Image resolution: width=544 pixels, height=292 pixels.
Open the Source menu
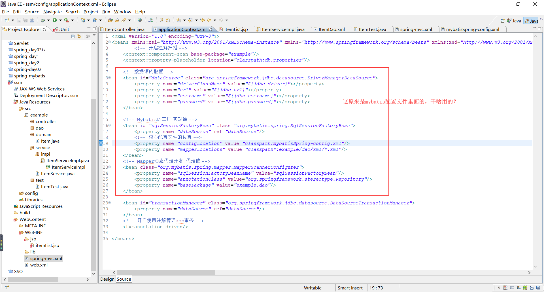tap(32, 12)
